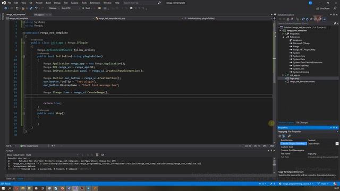Screen dimensions: 340x191
Task: Click the editor vertical scrollbar
Action: [x=274, y=82]
